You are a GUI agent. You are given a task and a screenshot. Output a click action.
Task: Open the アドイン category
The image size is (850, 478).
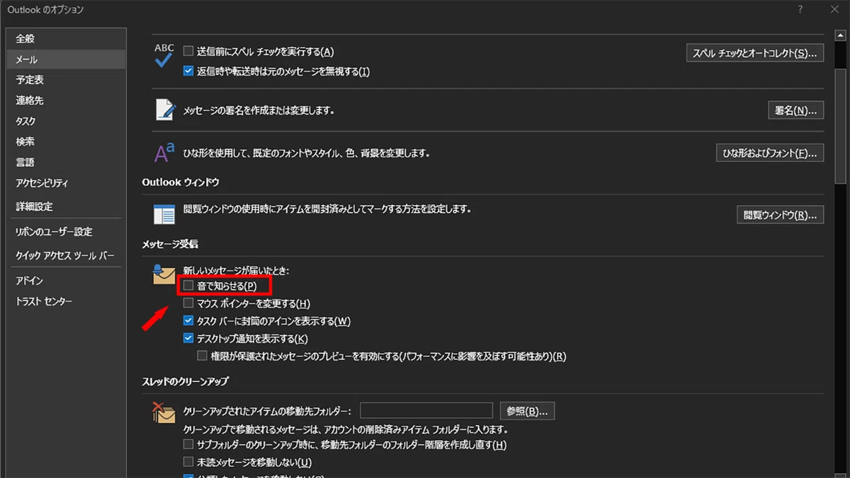[x=65, y=281]
